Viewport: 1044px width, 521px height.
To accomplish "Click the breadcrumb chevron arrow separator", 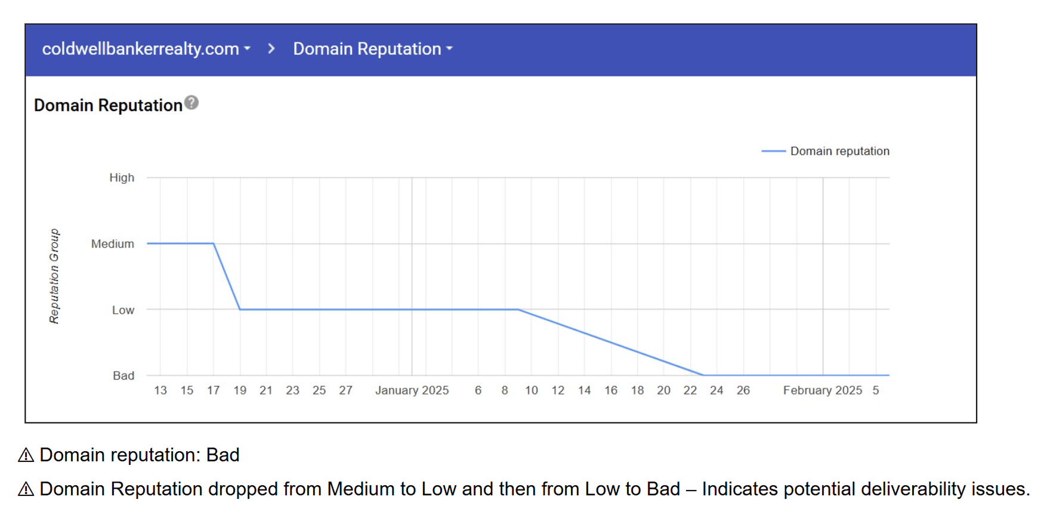I will pos(271,48).
